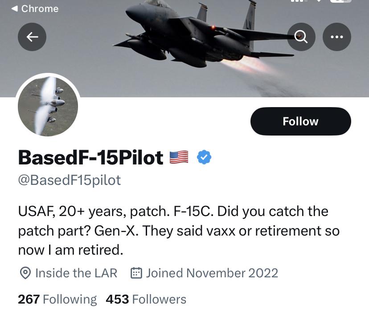Image resolution: width=369 pixels, height=316 pixels.
Task: Tap the calendar joined-date icon
Action: [136, 273]
